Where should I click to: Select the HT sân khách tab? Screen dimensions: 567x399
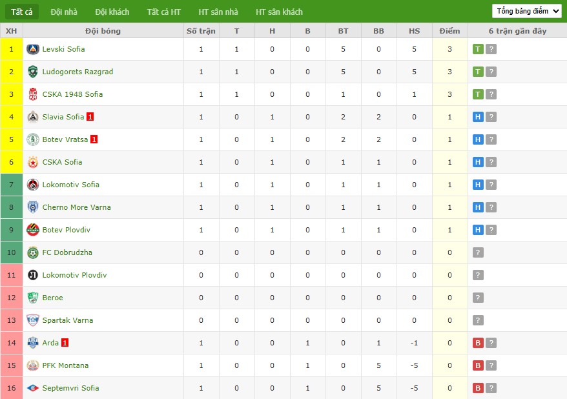(x=279, y=12)
